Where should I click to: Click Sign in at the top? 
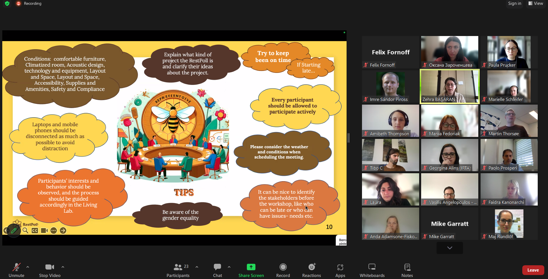515,3
